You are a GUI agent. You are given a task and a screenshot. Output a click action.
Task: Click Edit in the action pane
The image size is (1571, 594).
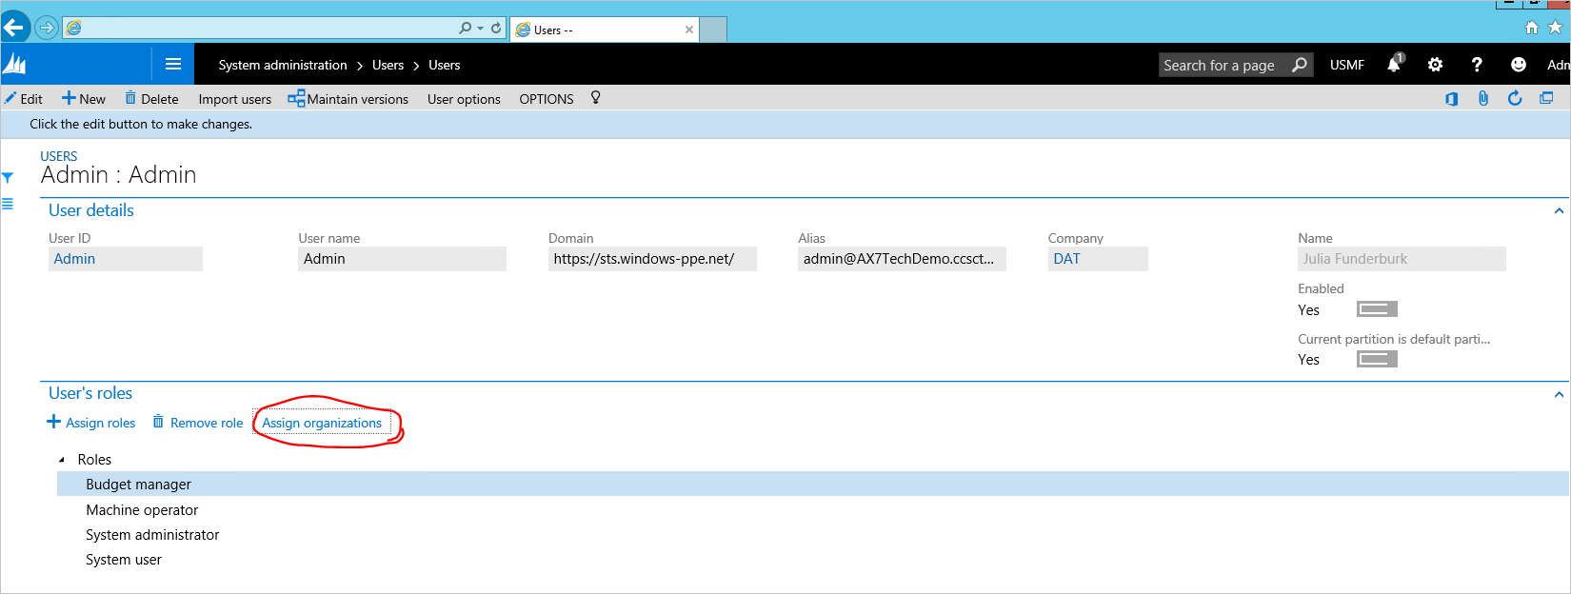click(x=24, y=99)
